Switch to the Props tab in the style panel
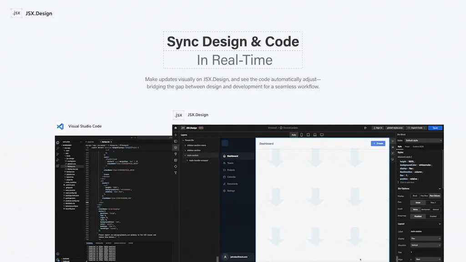Image resolution: width=466 pixels, height=262 pixels. coord(407,146)
